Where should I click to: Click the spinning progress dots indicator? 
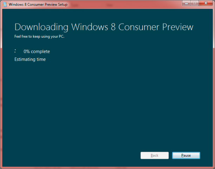pyautogui.click(x=15, y=51)
